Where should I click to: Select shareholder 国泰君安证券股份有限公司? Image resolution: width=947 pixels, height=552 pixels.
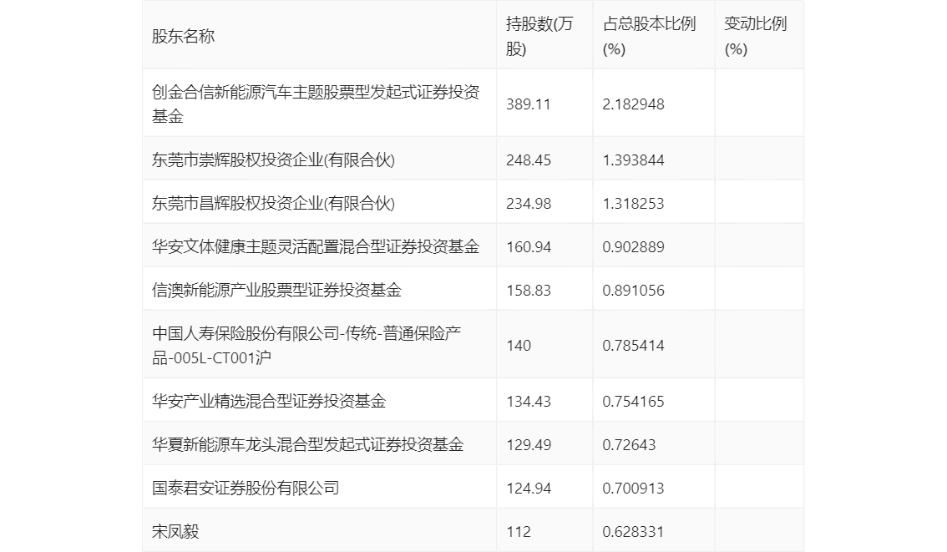pos(246,488)
